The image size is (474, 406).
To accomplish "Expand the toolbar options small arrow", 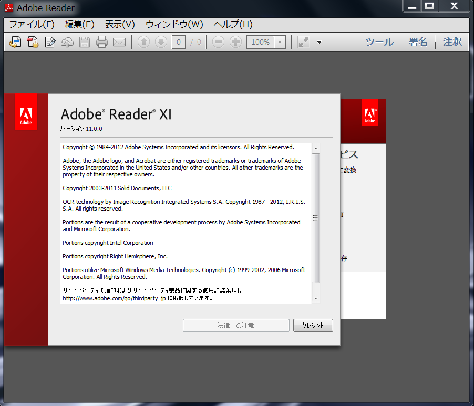I will [319, 42].
